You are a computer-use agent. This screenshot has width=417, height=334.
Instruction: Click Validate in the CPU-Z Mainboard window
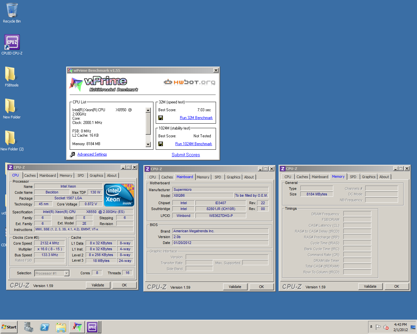tap(235, 287)
